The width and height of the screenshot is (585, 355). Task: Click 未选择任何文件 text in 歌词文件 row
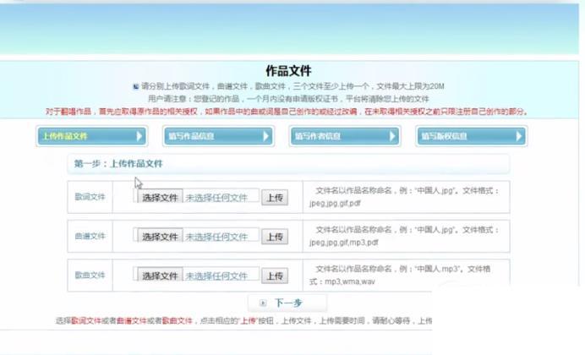pos(216,198)
